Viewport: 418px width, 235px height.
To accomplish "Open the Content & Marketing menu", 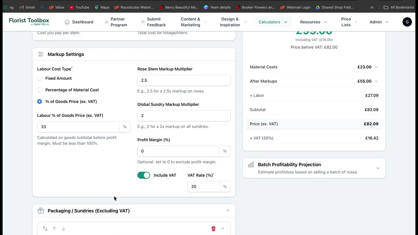I will coord(194,22).
